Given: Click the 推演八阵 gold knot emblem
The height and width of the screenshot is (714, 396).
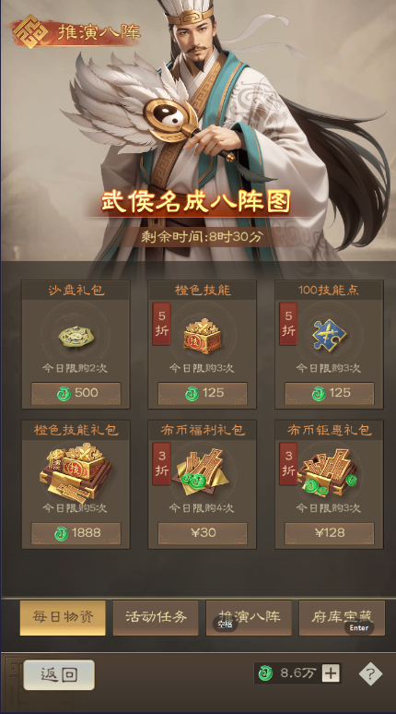Looking at the screenshot, I should pyautogui.click(x=30, y=31).
